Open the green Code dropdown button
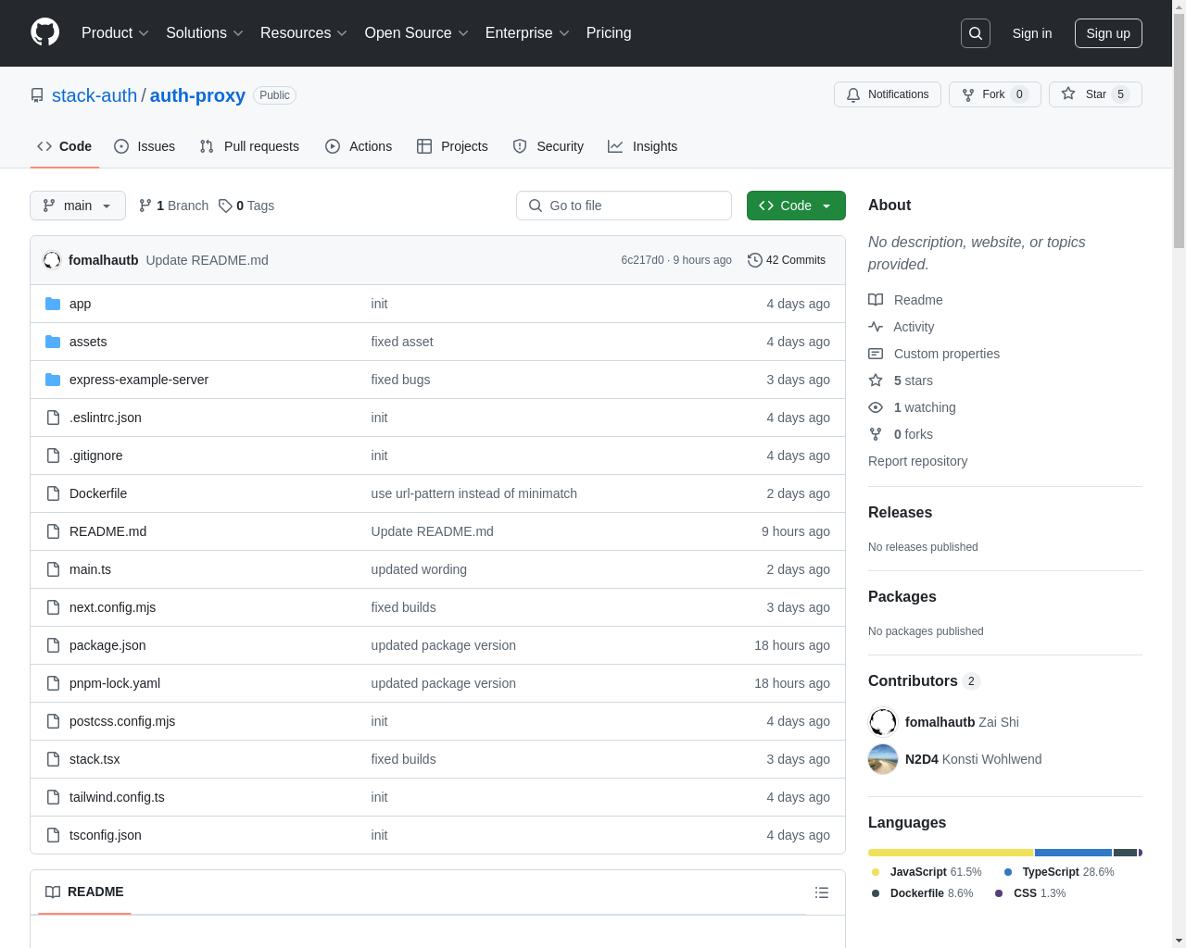Viewport: 1186px width, 948px height. tap(796, 206)
